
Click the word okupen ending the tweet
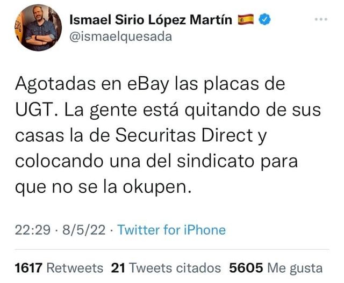[x=154, y=187]
